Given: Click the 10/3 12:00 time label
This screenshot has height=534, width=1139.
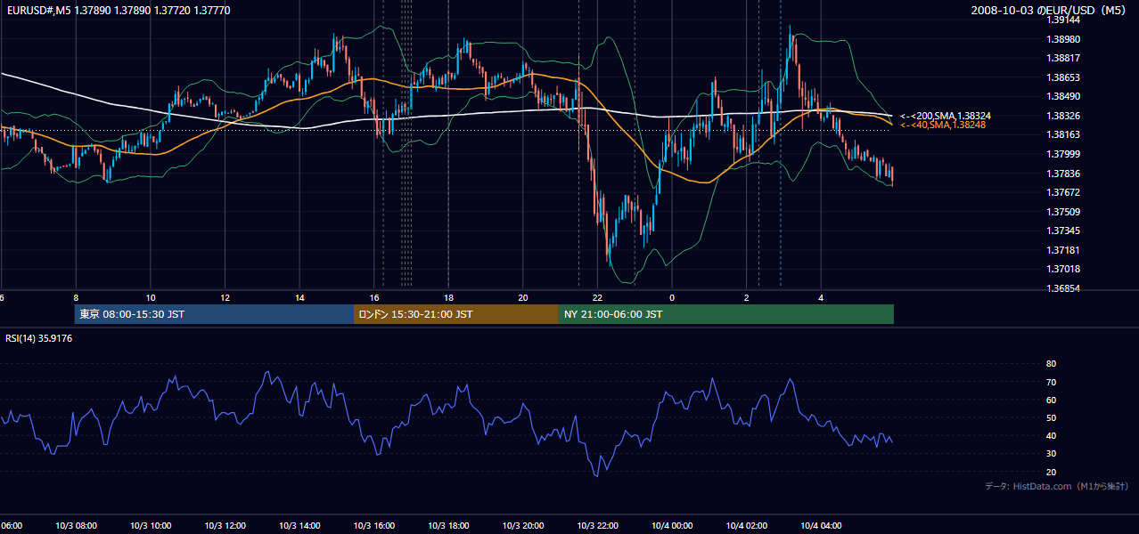Looking at the screenshot, I should pyautogui.click(x=225, y=526).
